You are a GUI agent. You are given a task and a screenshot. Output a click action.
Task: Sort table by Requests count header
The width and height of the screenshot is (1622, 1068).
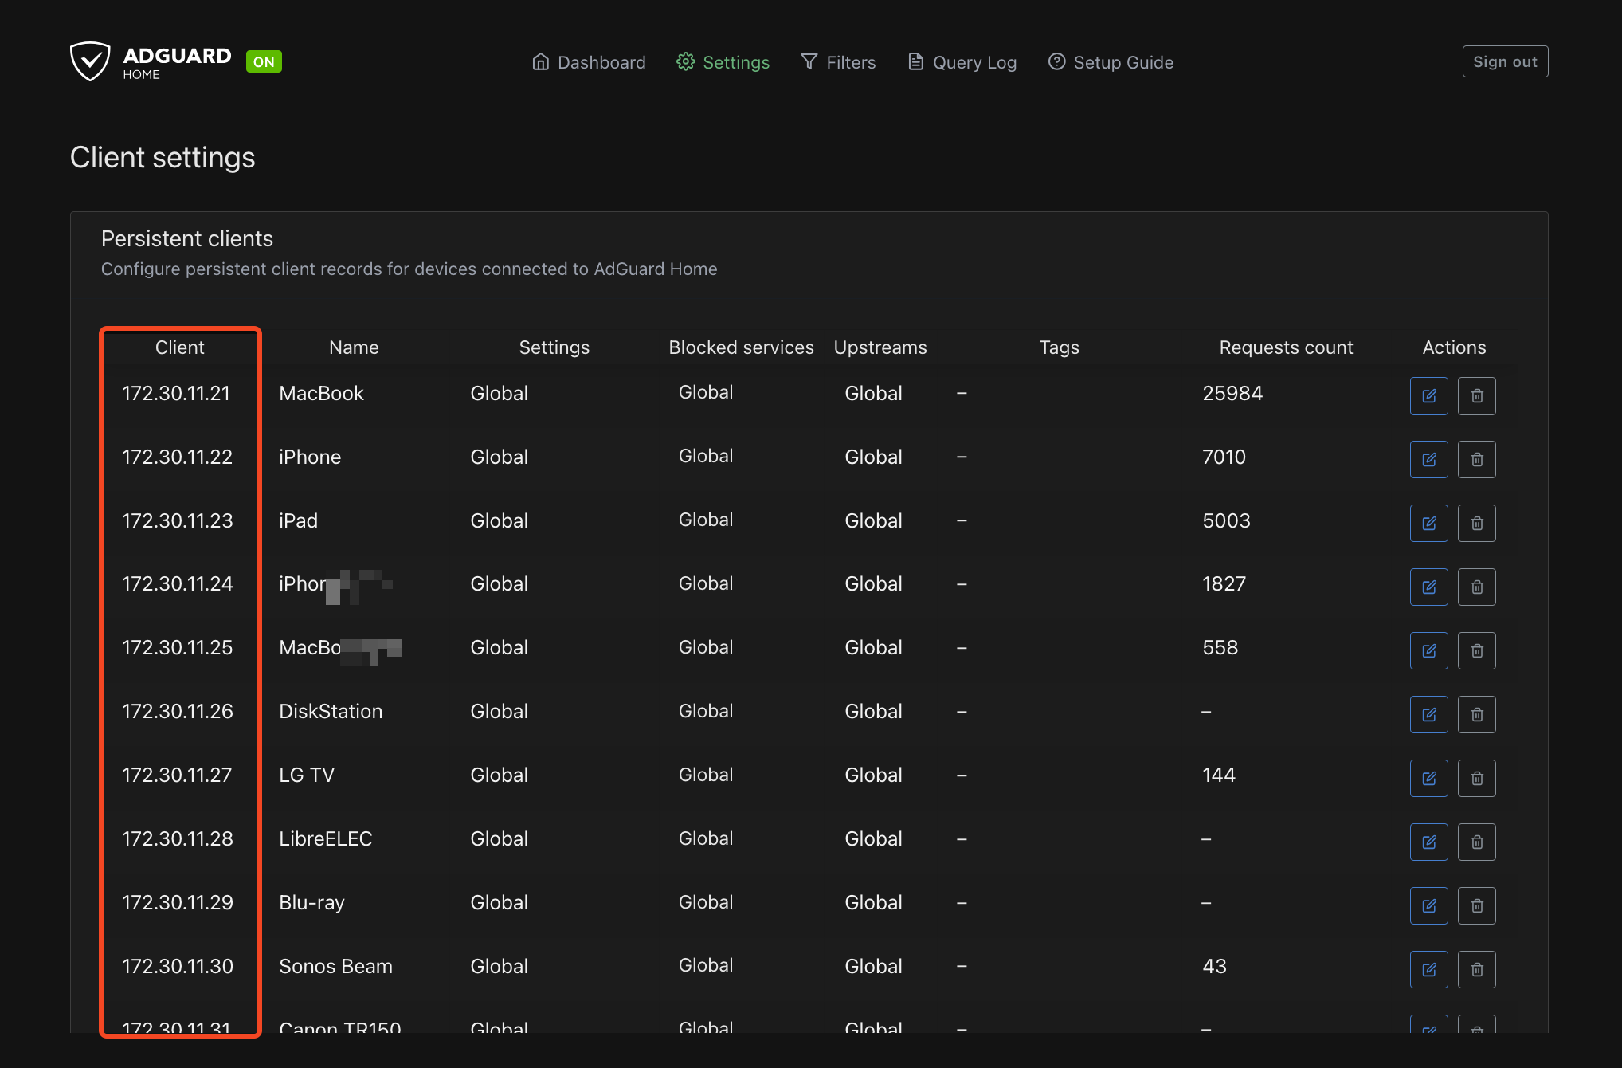(1285, 347)
